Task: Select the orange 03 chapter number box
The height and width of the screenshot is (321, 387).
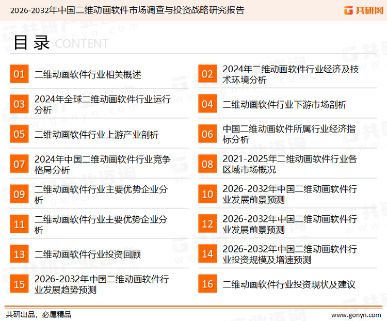Action: pos(19,104)
